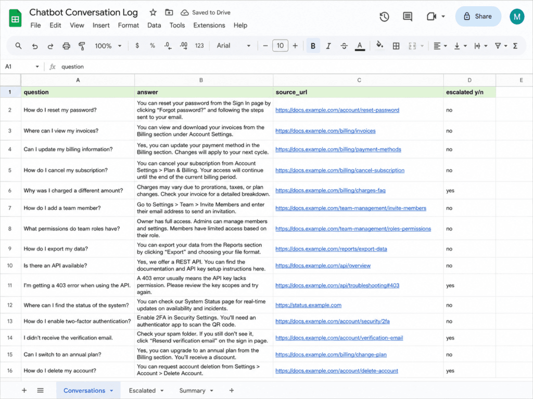Format as currency with dollar icon

[137, 46]
